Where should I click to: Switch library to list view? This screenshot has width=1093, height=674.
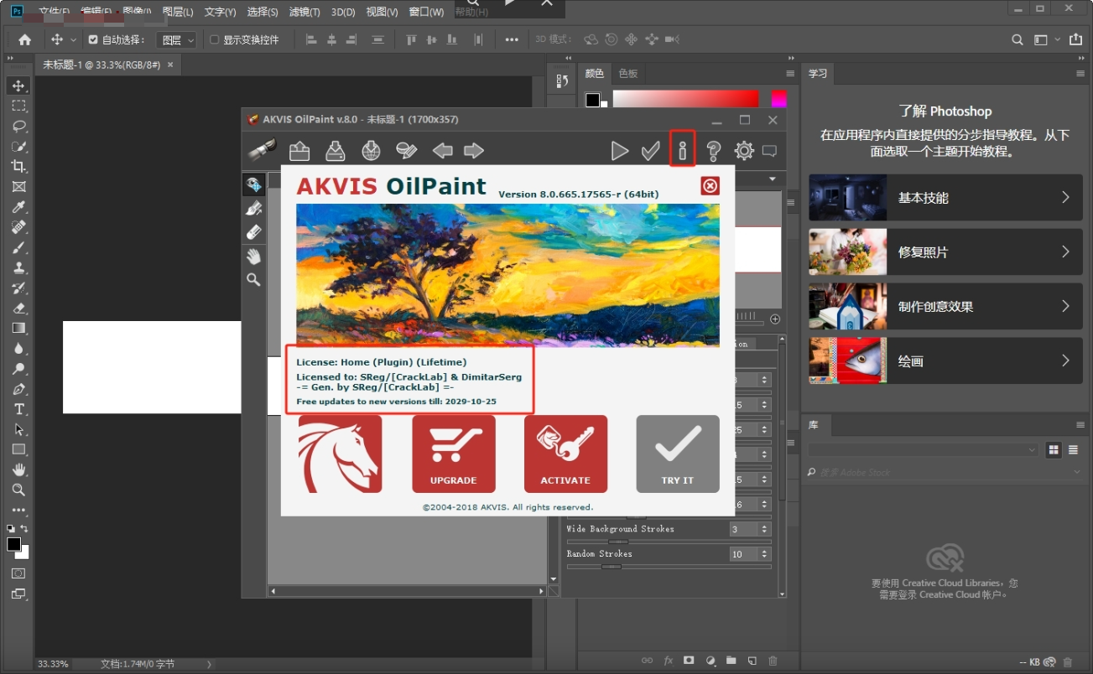pos(1073,450)
